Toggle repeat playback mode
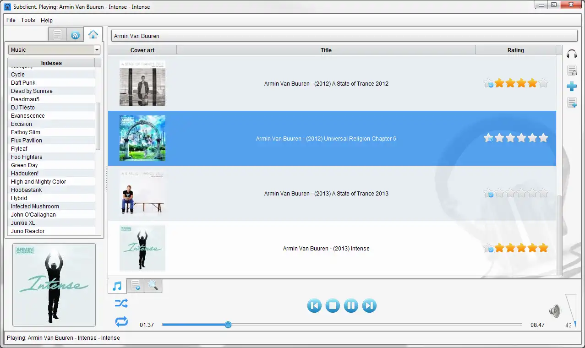The image size is (585, 348). click(x=121, y=322)
